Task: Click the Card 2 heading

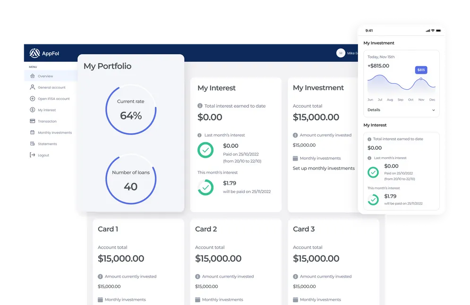Action: point(206,229)
